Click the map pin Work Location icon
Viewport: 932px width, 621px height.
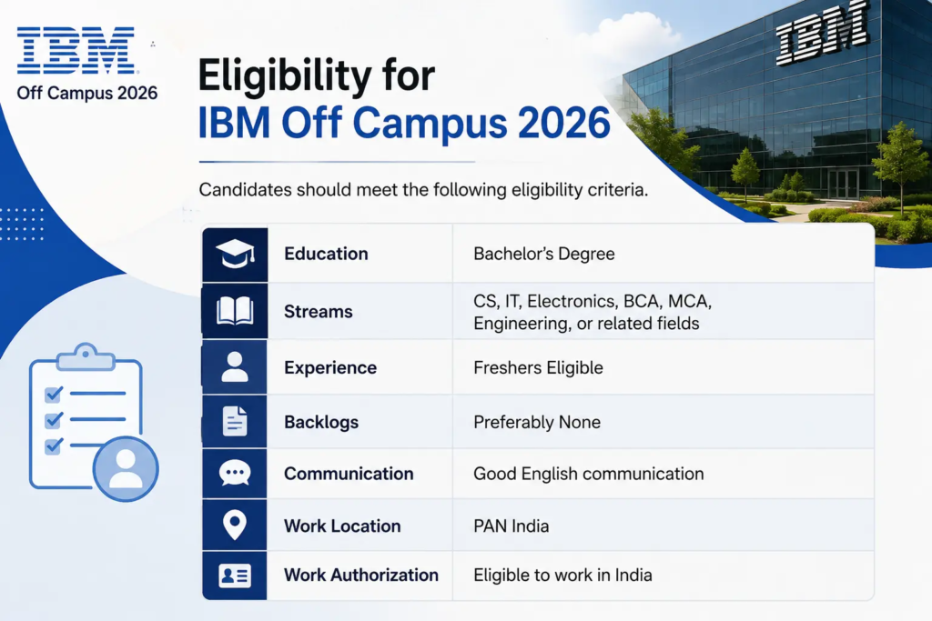tap(235, 525)
